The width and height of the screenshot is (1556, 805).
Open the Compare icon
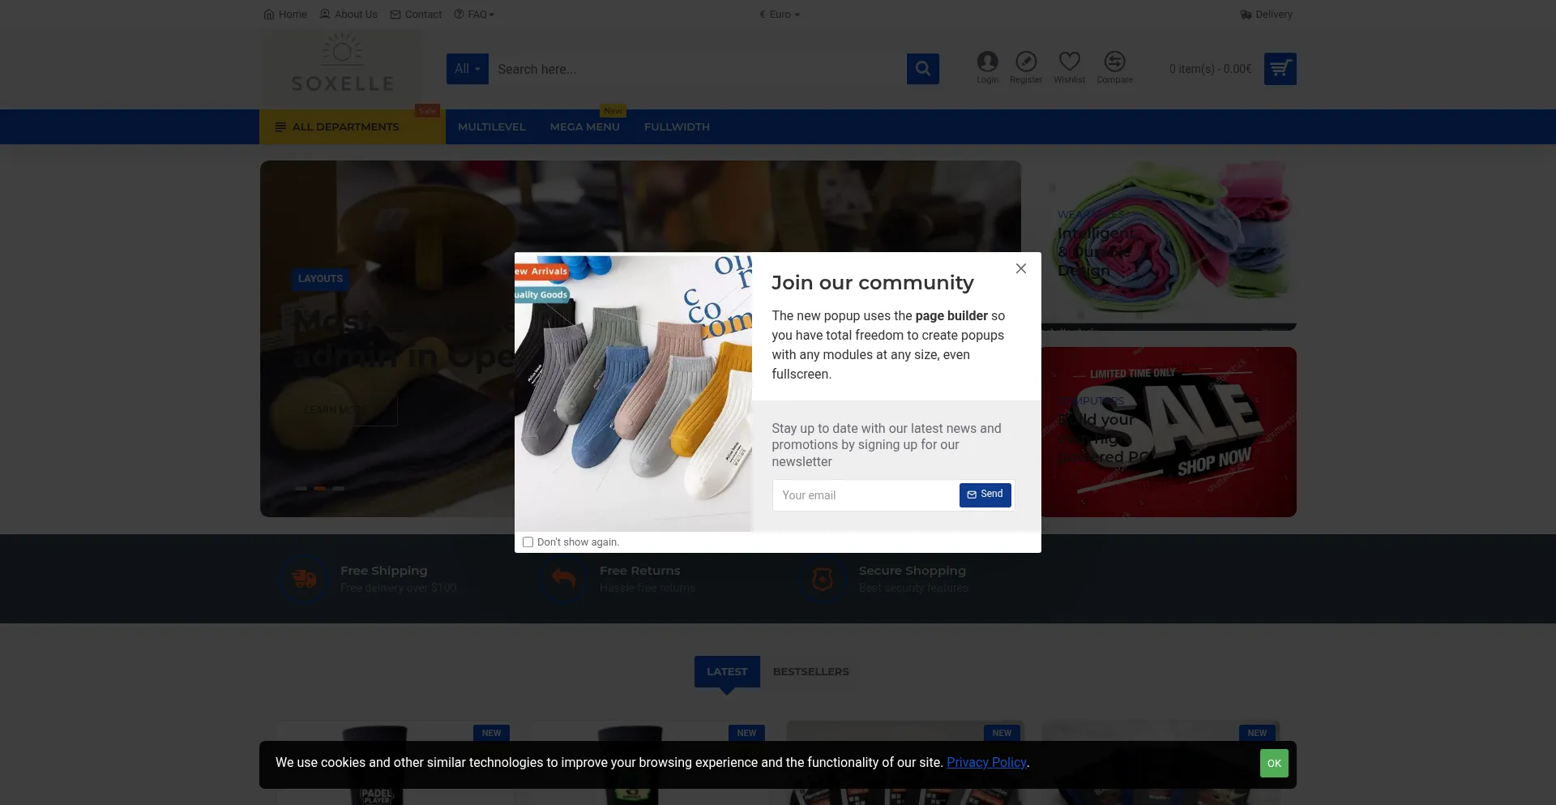pyautogui.click(x=1115, y=67)
